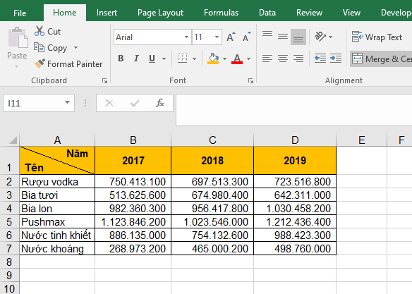Apply yellow Fill Color bucket
The width and height of the screenshot is (412, 294).
click(213, 59)
